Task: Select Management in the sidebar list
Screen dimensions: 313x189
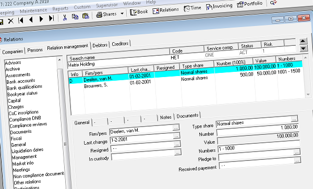Action: 24,157
